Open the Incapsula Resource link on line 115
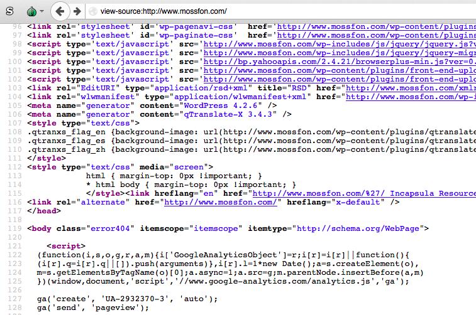 [364, 193]
